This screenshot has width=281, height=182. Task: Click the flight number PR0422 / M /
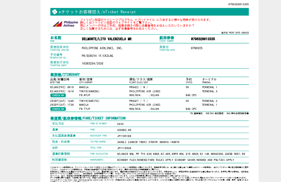(x=137, y=87)
